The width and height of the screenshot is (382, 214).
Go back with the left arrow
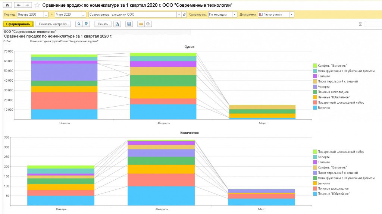click(19, 5)
